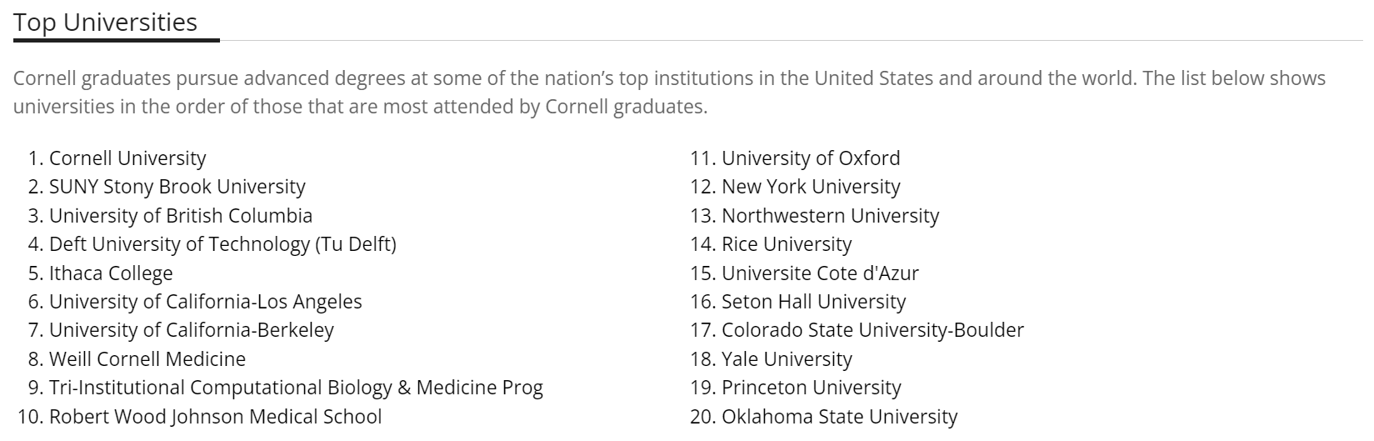
Task: Click the Top Universities heading
Action: click(x=106, y=23)
